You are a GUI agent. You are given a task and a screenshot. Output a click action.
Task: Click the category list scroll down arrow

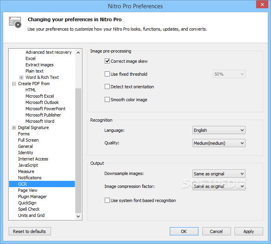78,216
